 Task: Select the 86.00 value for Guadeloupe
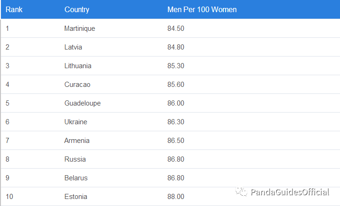(176, 103)
